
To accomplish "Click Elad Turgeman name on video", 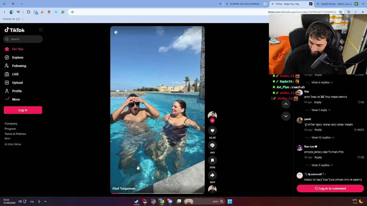I will 124,189.
